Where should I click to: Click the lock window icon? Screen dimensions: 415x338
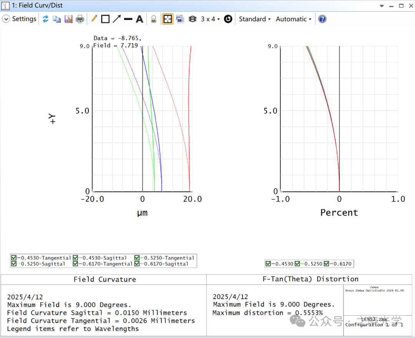(153, 19)
